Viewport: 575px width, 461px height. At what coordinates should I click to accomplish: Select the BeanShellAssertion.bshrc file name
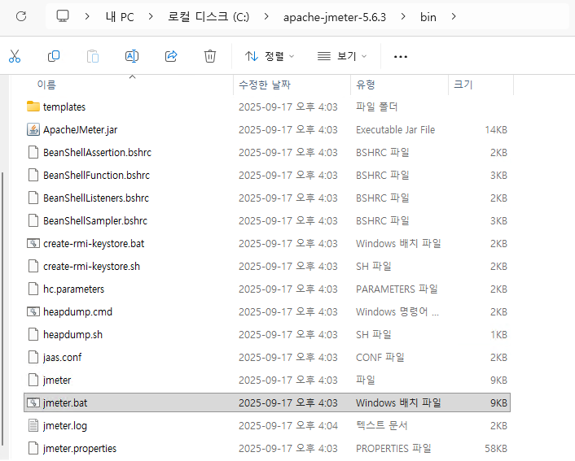point(97,152)
